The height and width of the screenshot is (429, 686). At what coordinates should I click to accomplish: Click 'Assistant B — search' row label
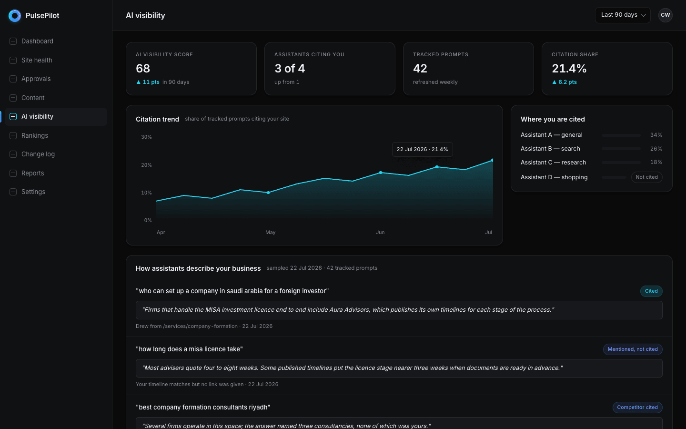[x=550, y=149]
